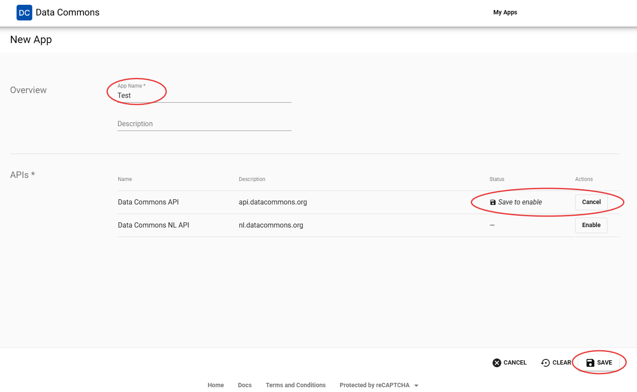Image resolution: width=637 pixels, height=392 pixels.
Task: Select the 'Data Commons NL API' name cell
Action: pyautogui.click(x=154, y=225)
